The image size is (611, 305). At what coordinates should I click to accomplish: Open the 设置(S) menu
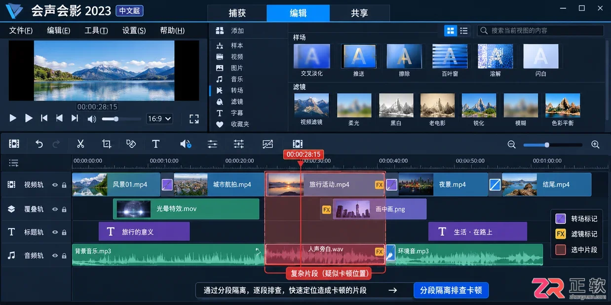(134, 31)
